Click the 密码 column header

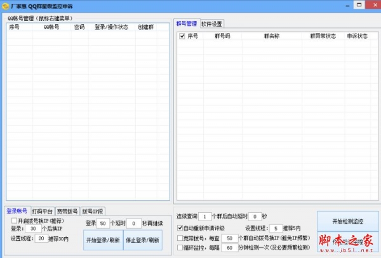80,27
